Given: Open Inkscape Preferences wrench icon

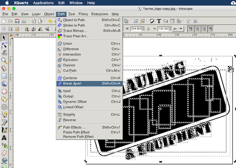Looking at the screenshot, I should 195,21.
